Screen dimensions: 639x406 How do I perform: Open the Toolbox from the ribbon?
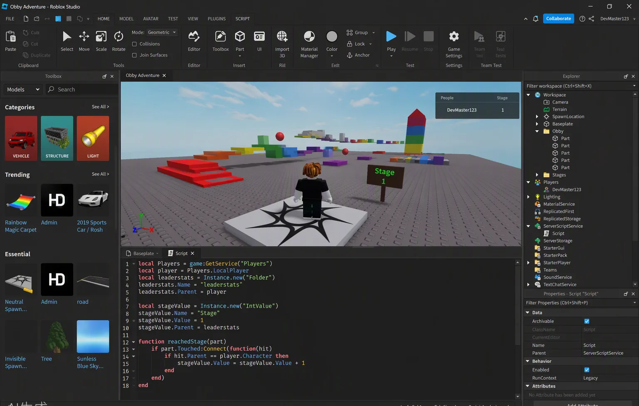220,41
